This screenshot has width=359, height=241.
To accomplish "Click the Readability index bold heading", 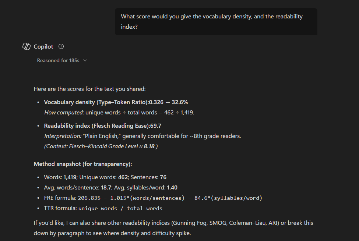I will coord(97,126).
